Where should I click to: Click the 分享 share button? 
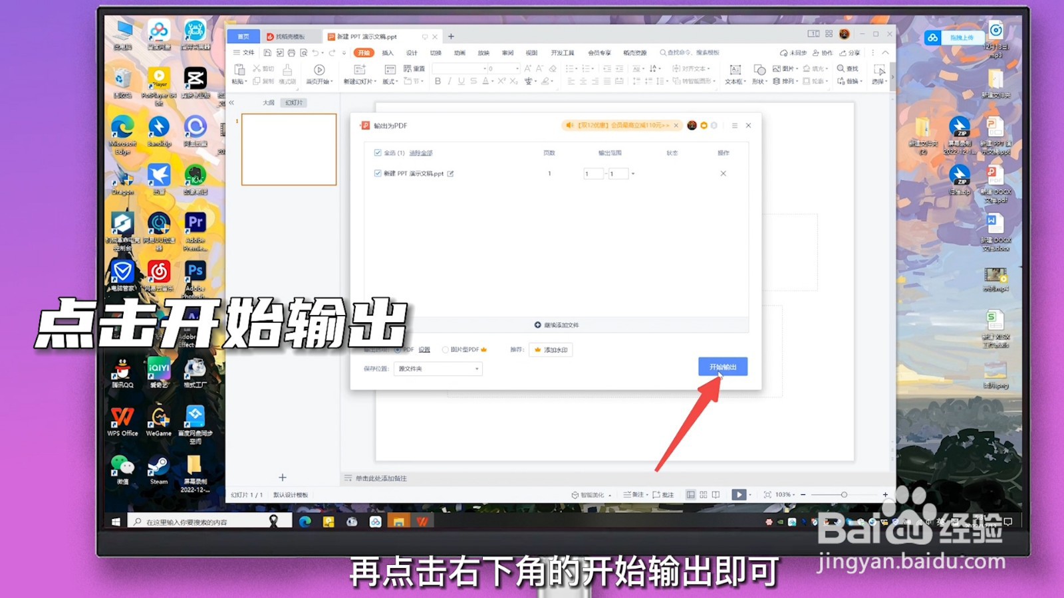[850, 52]
